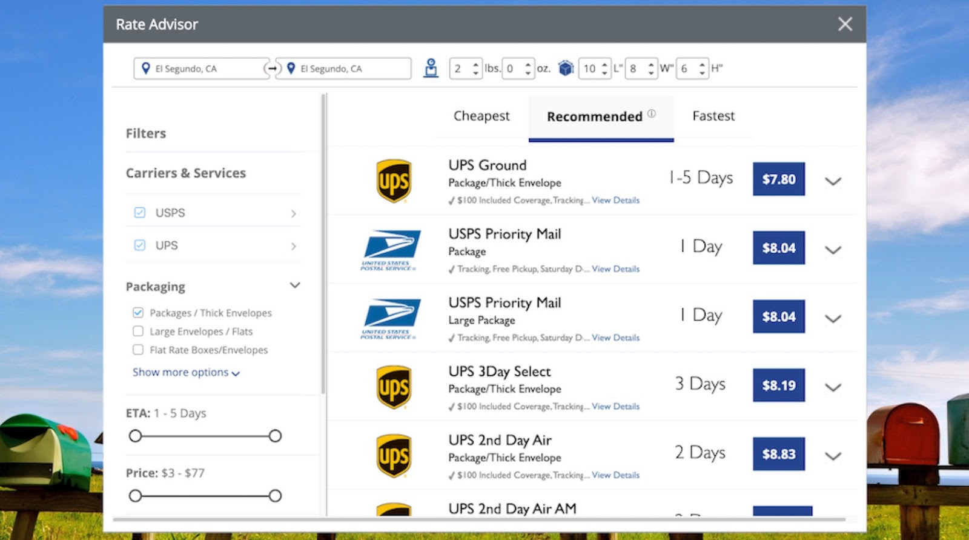The height and width of the screenshot is (540, 969).
Task: Click the ETA slider right handle
Action: pyautogui.click(x=275, y=436)
